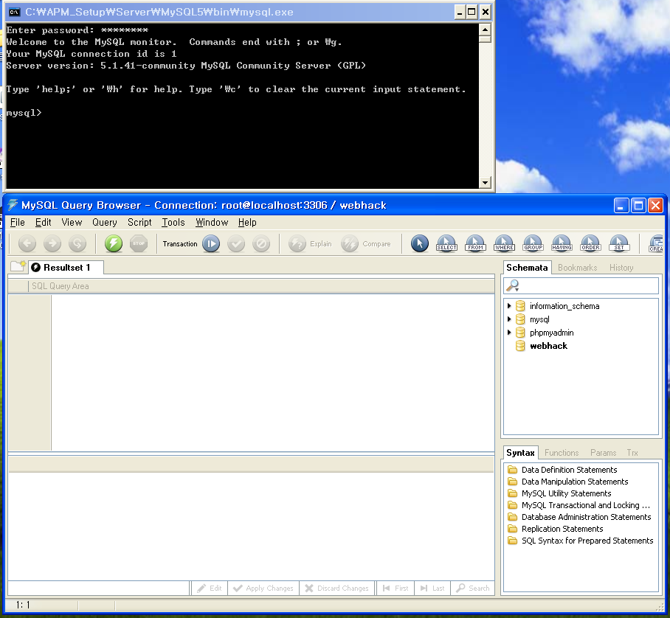Viewport: 670px width, 618px height.
Task: Click the Edit resultset button
Action: click(x=210, y=588)
